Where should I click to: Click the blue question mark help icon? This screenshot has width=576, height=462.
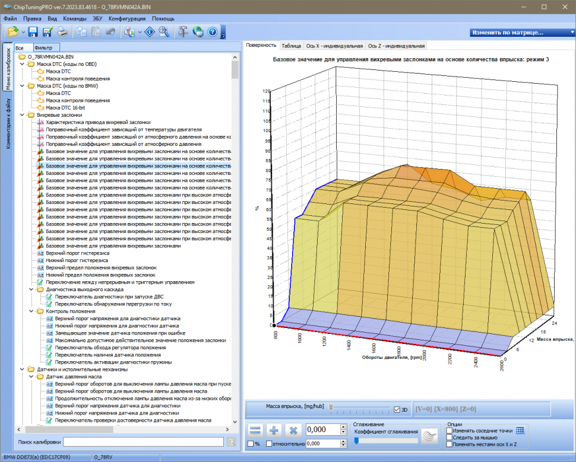click(212, 31)
